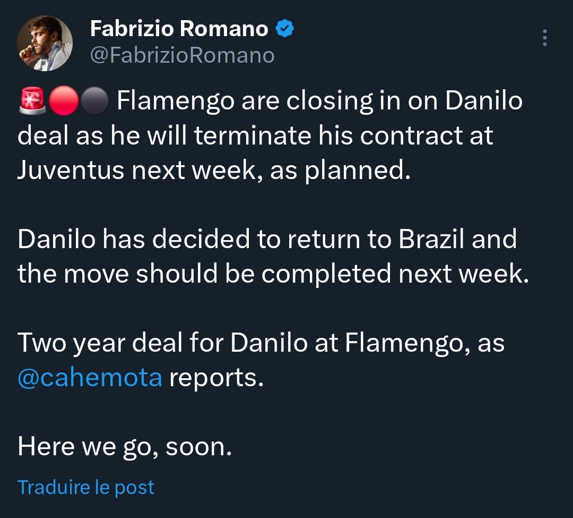Image resolution: width=573 pixels, height=518 pixels.
Task: Click the phrase "as planned."
Action: tap(340, 171)
